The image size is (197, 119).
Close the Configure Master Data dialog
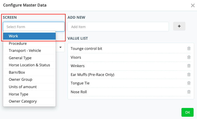tap(192, 5)
